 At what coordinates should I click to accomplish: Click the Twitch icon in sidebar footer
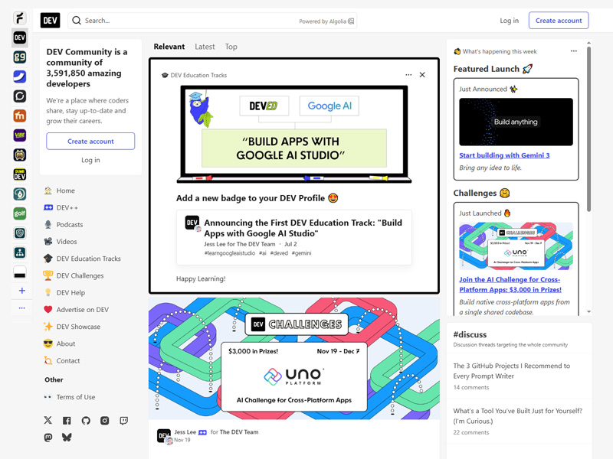[x=124, y=421]
